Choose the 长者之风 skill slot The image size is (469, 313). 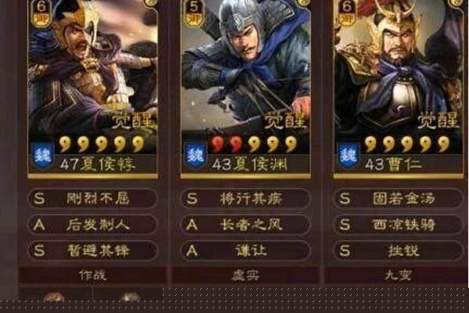(246, 225)
